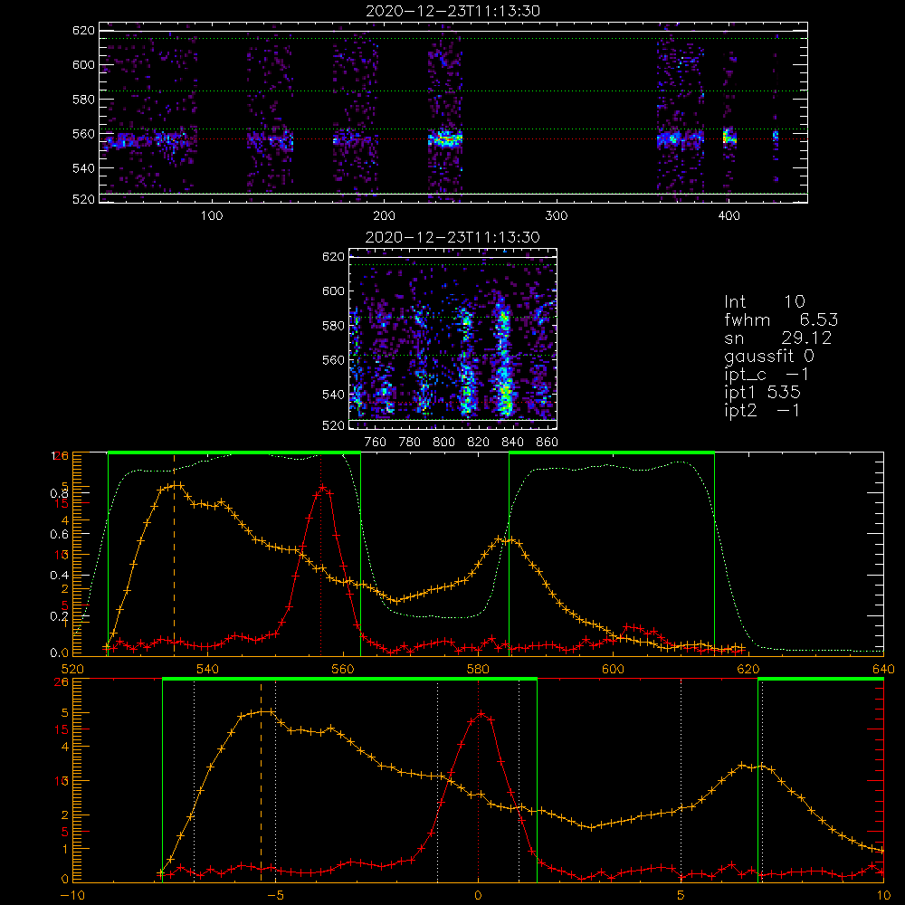905x905 pixels.
Task: Click the 'ipt2 -1' parameter text
Action: pos(762,410)
